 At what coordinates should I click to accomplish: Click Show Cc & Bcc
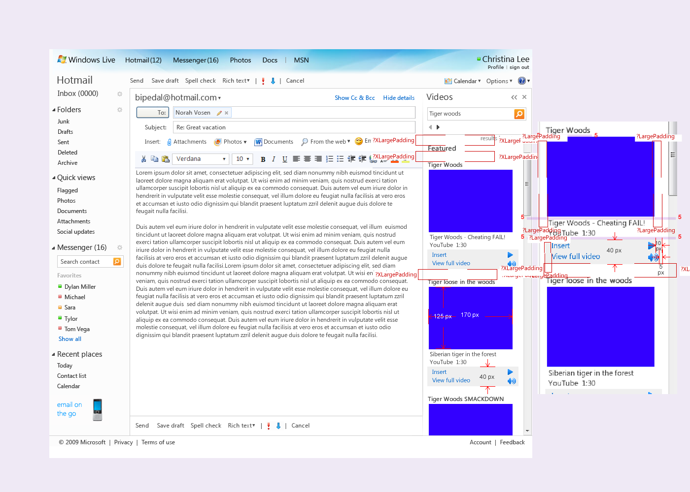click(x=354, y=98)
